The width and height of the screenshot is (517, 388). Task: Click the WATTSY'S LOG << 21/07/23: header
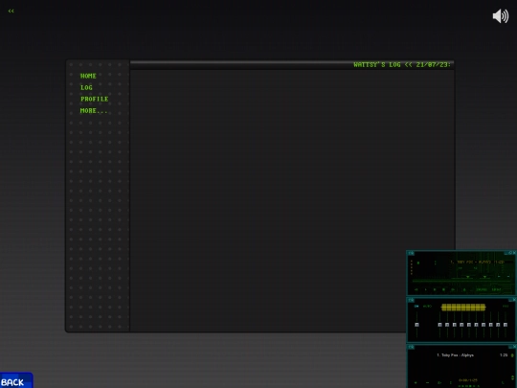coord(402,65)
